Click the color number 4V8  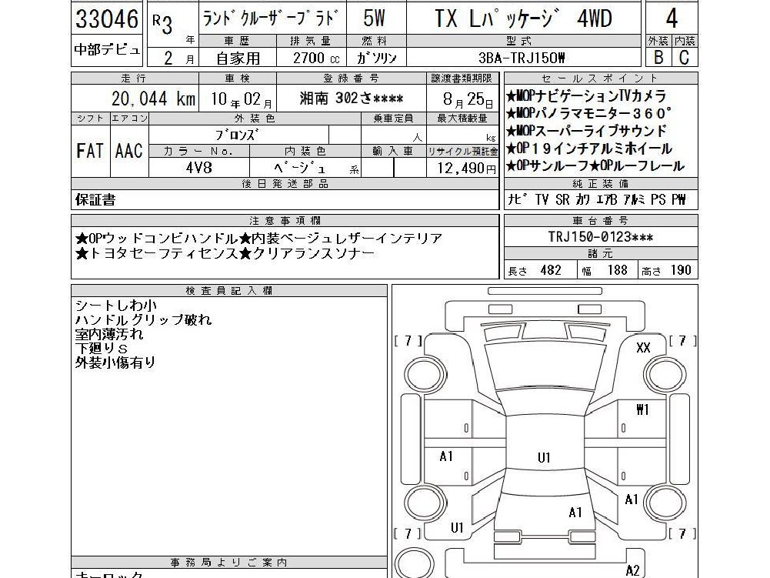(x=198, y=168)
